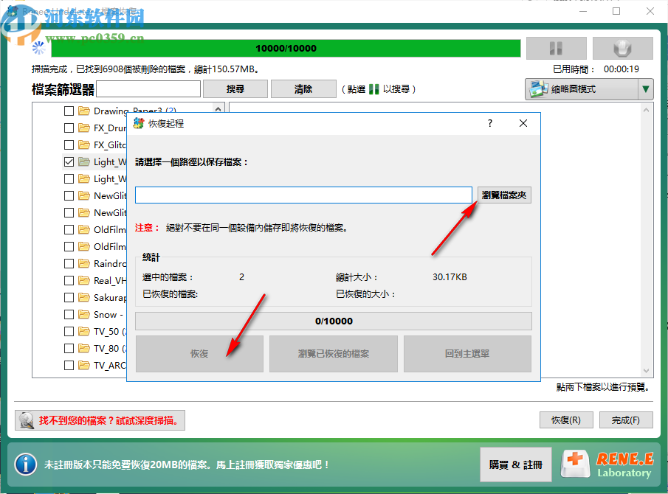
Task: Click the 搜尋 search button
Action: (x=235, y=89)
